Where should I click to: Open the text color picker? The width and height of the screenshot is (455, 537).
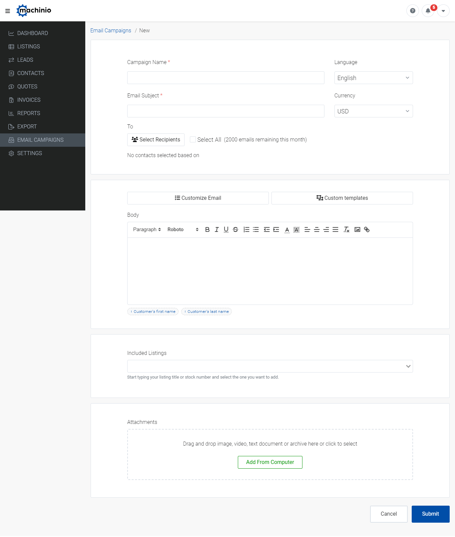(287, 229)
